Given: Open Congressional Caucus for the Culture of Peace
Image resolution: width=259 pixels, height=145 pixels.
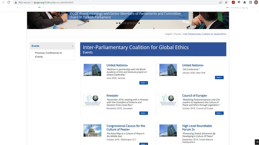Looking at the screenshot, I should tap(126, 128).
